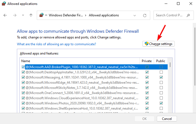
Task: Toggle DesktopAppInstaller name checkbox
Action: click(23, 72)
